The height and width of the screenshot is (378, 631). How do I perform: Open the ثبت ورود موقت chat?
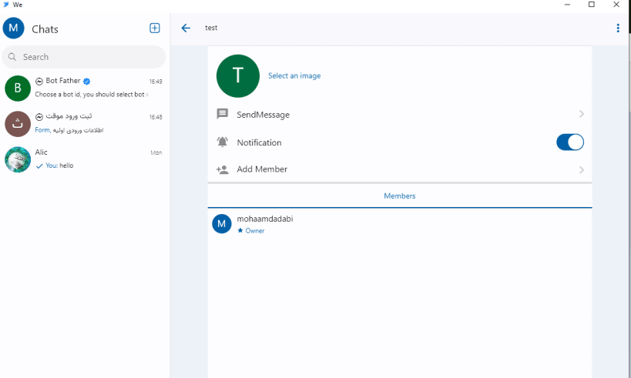click(84, 123)
